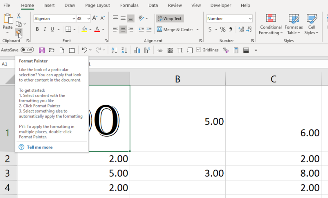Decrease font size with smaller A icon
The height and width of the screenshot is (198, 328).
pyautogui.click(x=103, y=18)
